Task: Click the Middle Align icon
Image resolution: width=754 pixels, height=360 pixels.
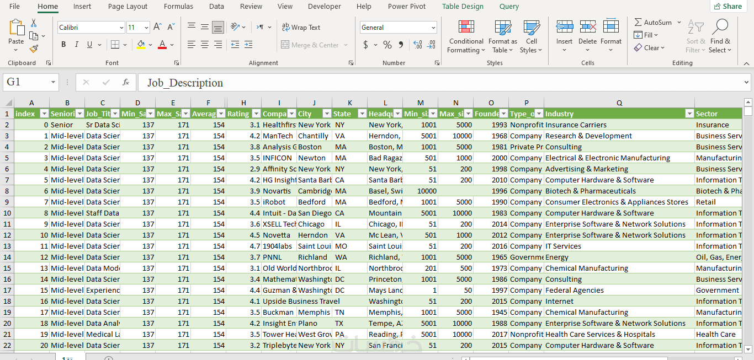Action: [x=205, y=26]
